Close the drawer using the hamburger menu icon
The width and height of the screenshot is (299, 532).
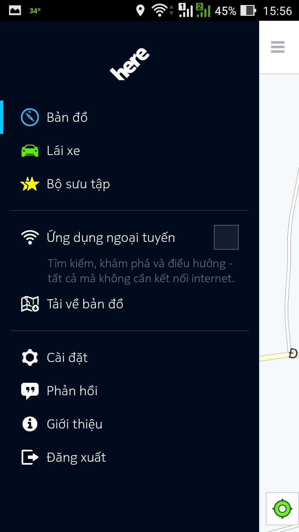click(x=278, y=47)
